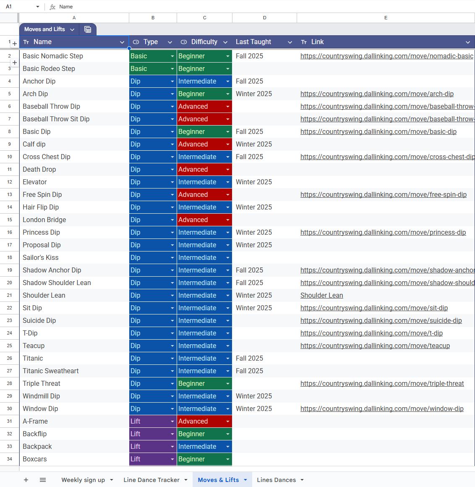Click the formula bar showing Name
Image resolution: width=475 pixels, height=487 pixels.
pyautogui.click(x=264, y=7)
